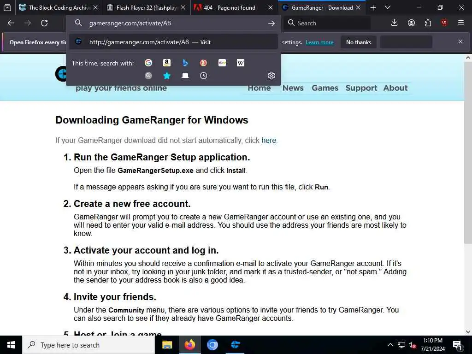472x354 pixels.
Task: Switch to 404 - Page not found tab
Action: coord(234,7)
